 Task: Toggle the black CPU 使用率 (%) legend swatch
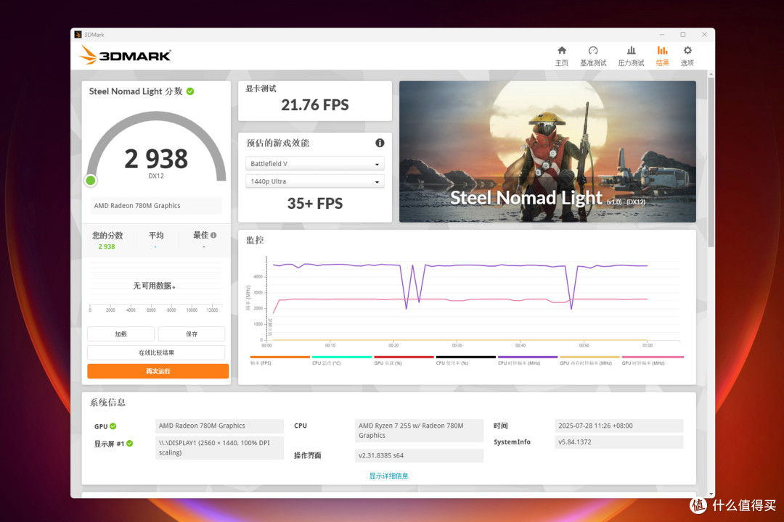[466, 357]
